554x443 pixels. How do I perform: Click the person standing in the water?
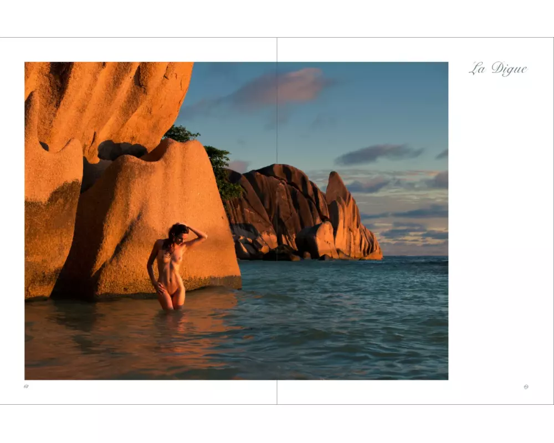click(x=171, y=266)
